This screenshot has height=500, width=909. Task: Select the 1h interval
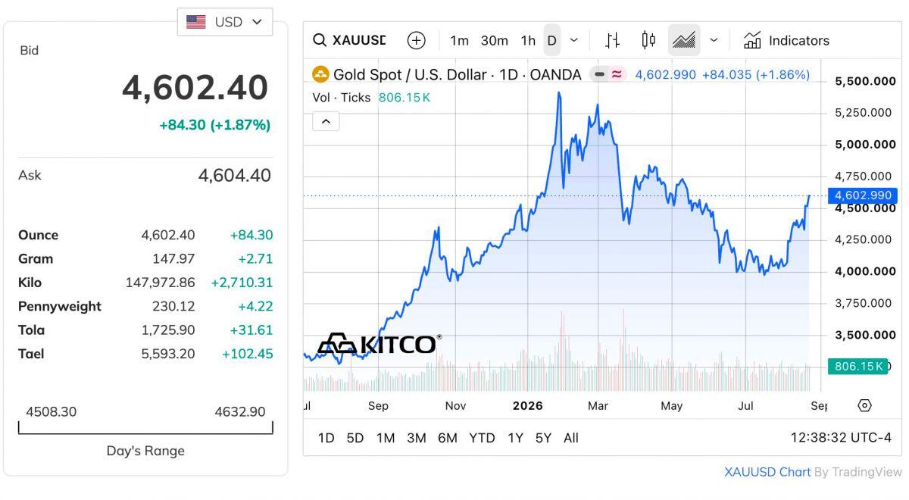528,41
